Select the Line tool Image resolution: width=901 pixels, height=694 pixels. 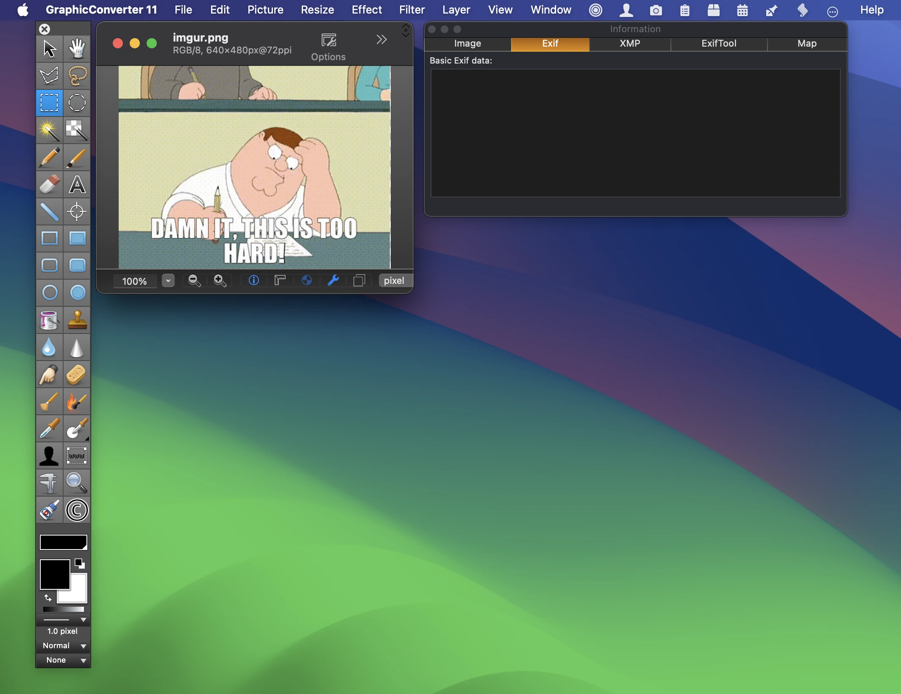click(50, 211)
